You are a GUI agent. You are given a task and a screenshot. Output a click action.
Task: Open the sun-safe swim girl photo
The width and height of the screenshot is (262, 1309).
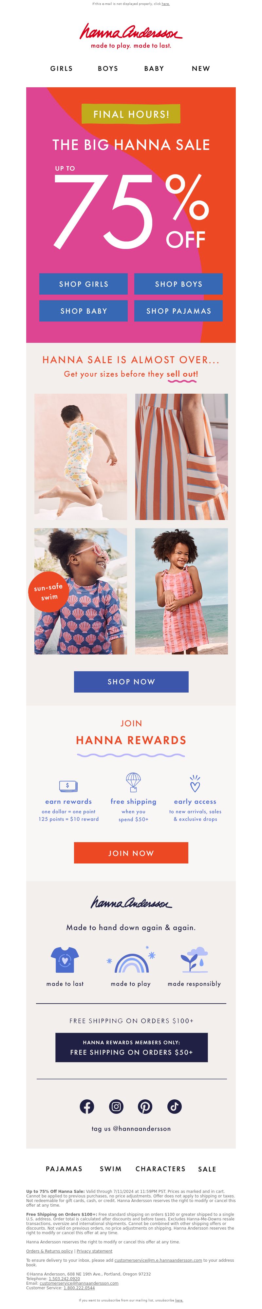pos(81,592)
